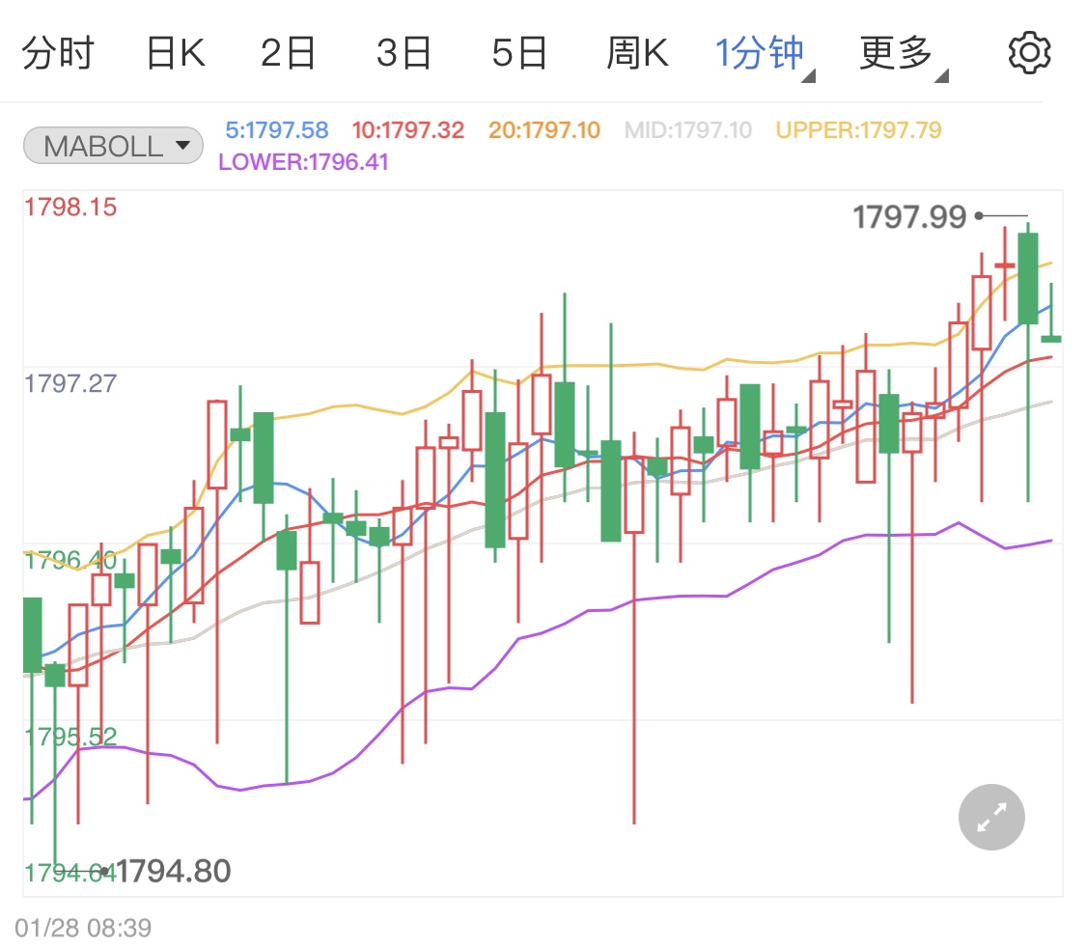Click the 01/28 08:39 timestamp label
This screenshot has height=948, width=1086.
(x=83, y=929)
